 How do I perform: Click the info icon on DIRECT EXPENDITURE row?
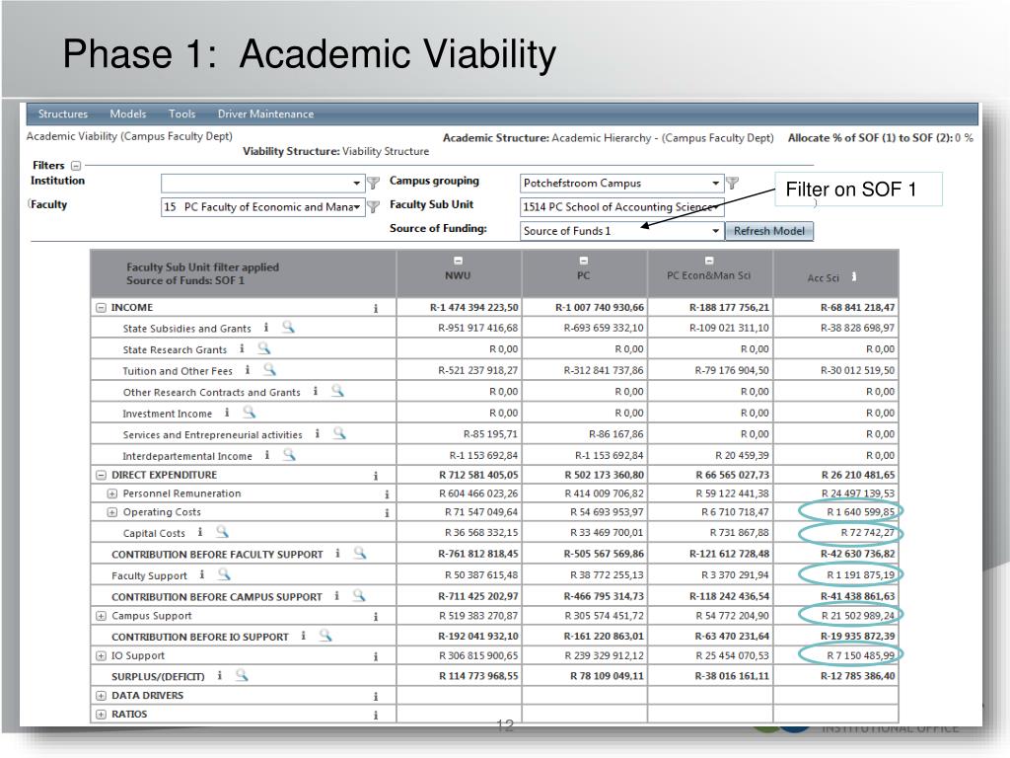[376, 476]
